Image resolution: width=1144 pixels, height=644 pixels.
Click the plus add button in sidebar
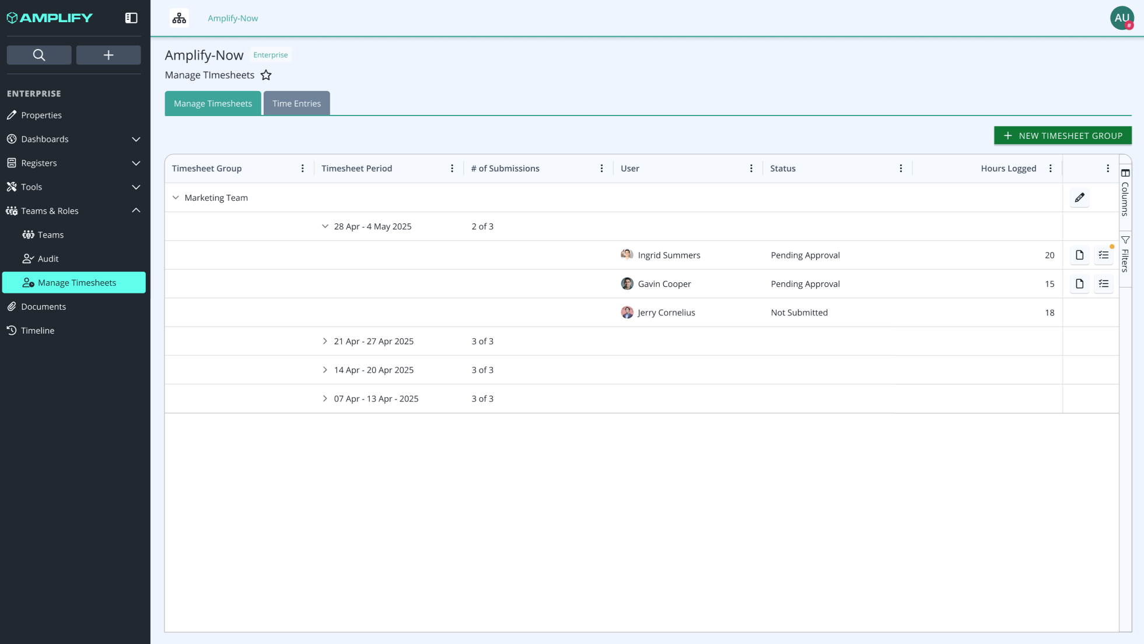click(x=109, y=55)
